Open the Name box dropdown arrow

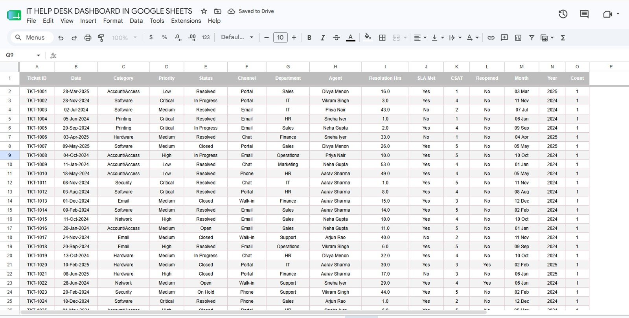coord(38,55)
